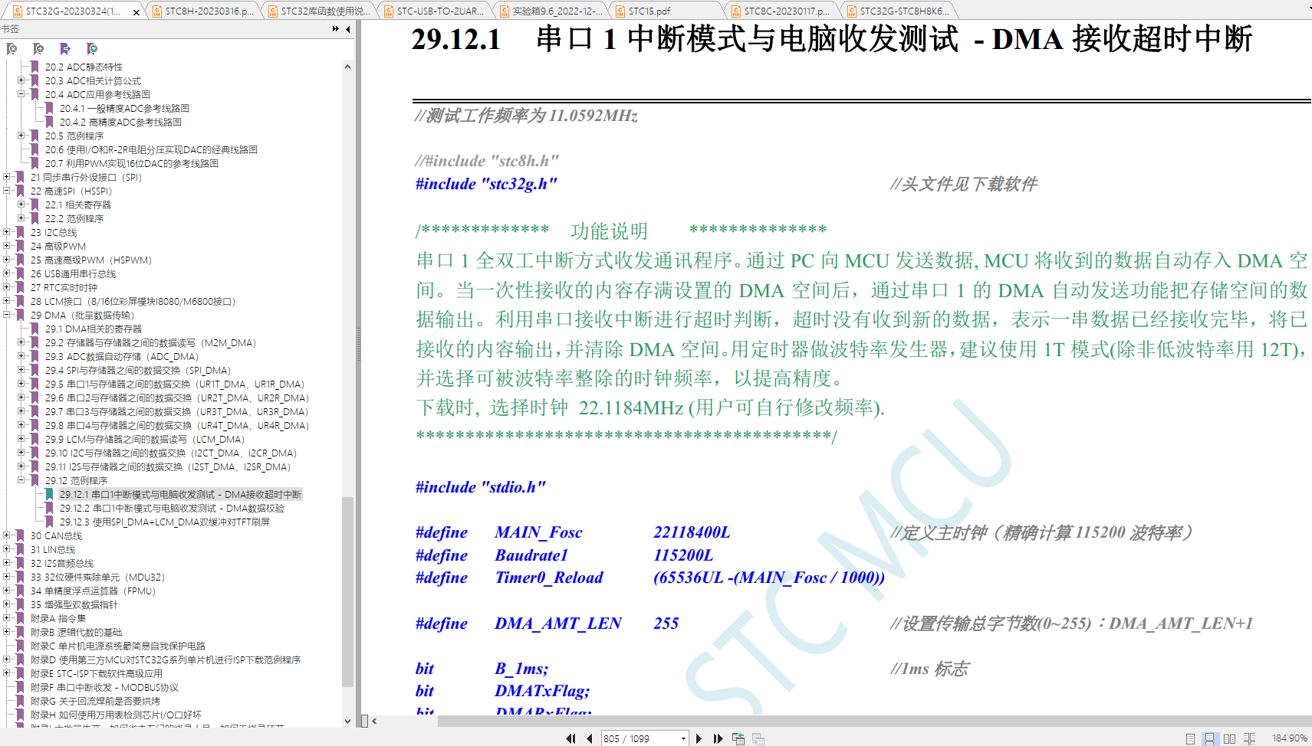Click the double-arrow expand icon beside 书签 header
This screenshot has height=746, width=1312.
[336, 29]
